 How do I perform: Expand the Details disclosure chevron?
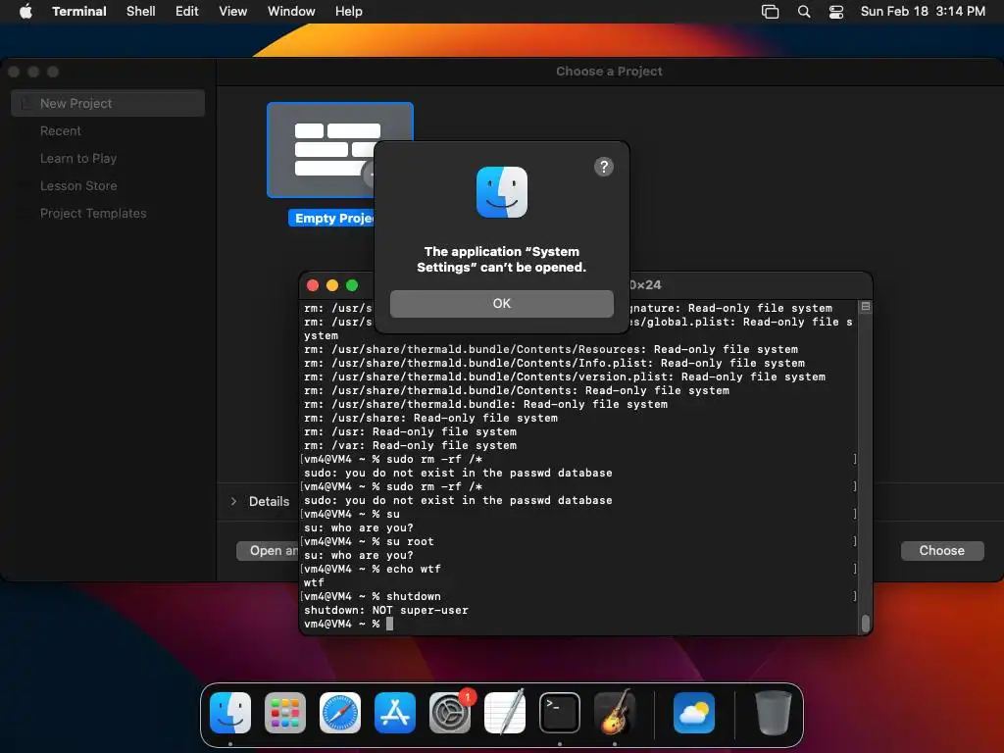pos(233,501)
